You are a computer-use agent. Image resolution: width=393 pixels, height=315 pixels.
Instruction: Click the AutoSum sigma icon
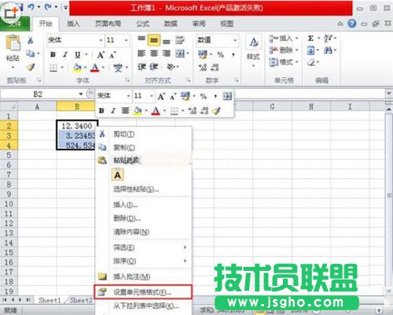(x=310, y=39)
